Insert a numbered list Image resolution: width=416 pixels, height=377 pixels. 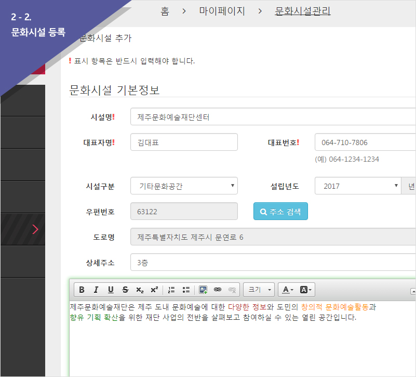coord(171,290)
